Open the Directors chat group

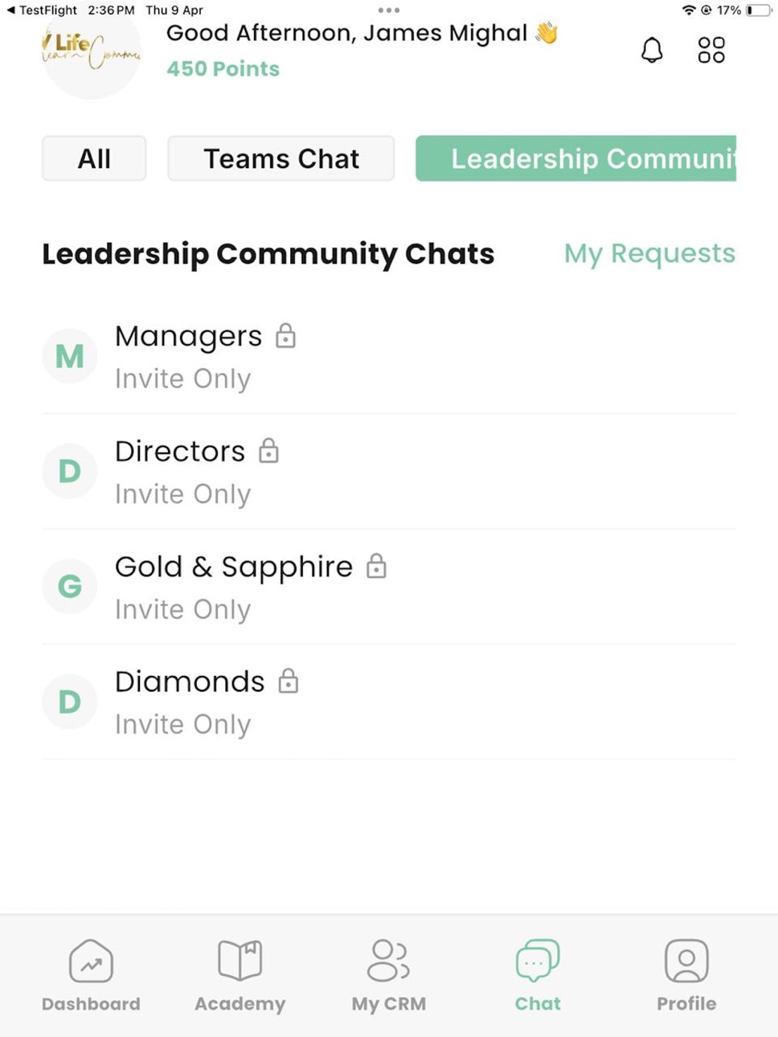pyautogui.click(x=389, y=472)
